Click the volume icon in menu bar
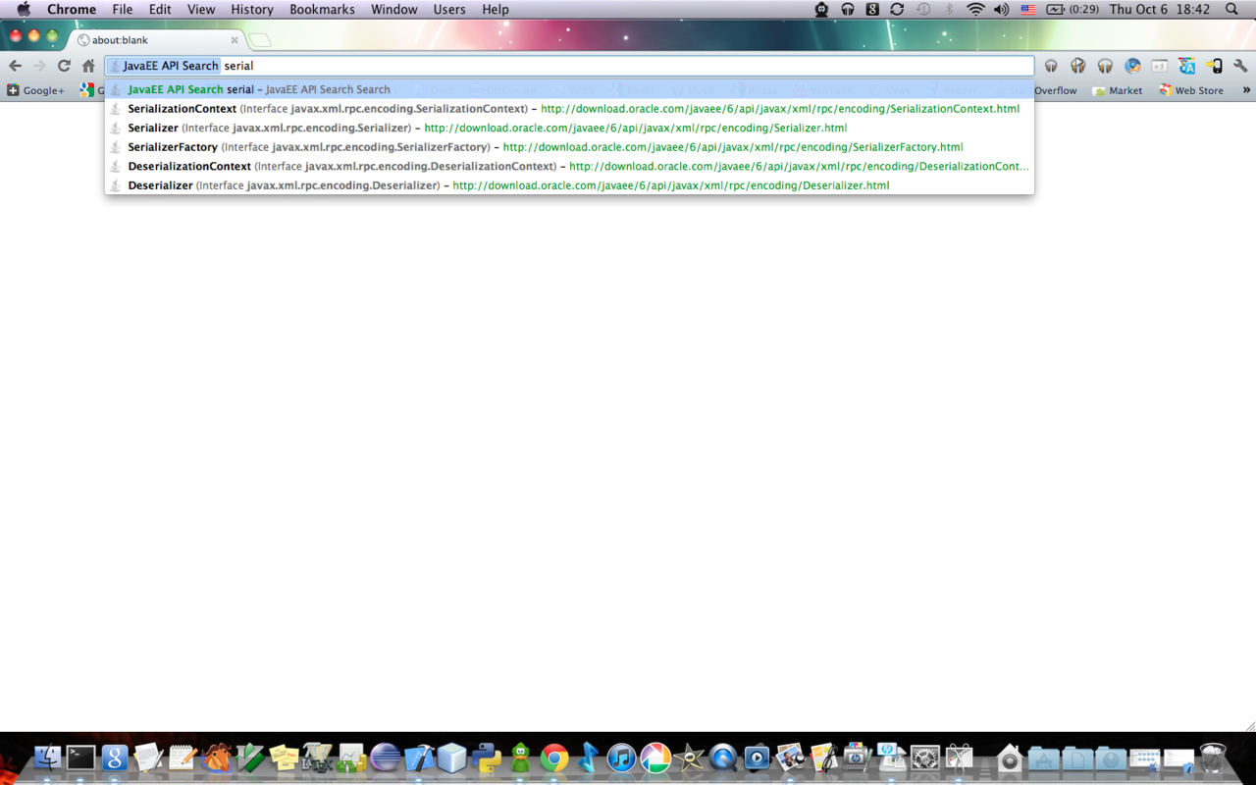 tap(1001, 9)
